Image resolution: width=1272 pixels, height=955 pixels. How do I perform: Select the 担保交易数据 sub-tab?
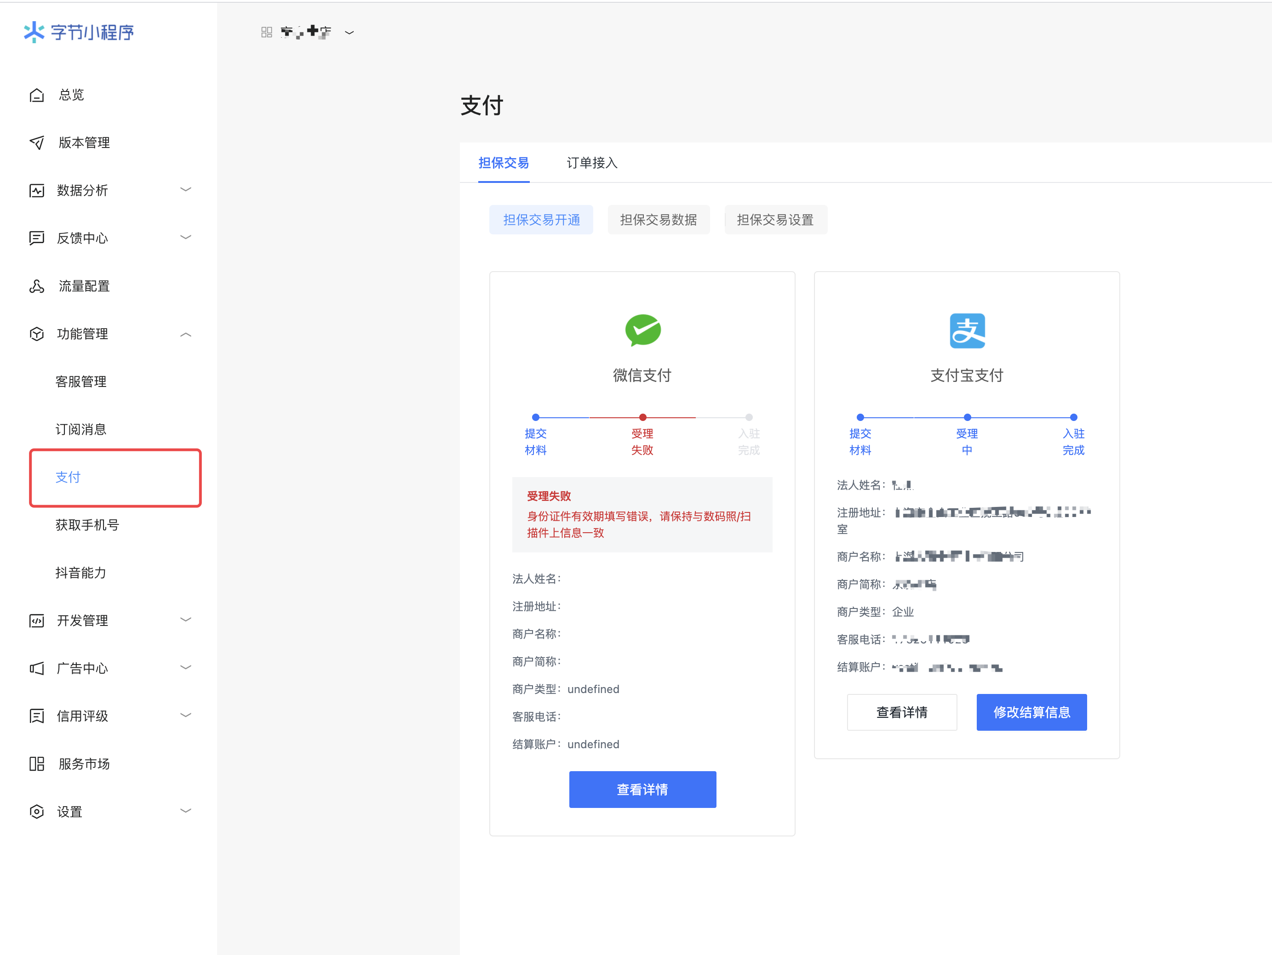coord(659,220)
